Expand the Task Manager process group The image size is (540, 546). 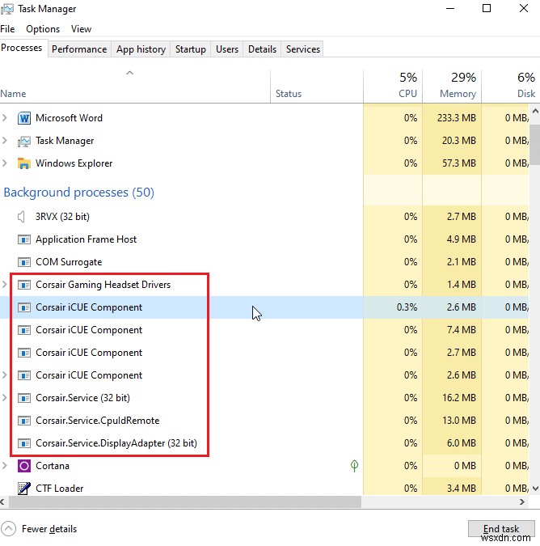(x=5, y=141)
